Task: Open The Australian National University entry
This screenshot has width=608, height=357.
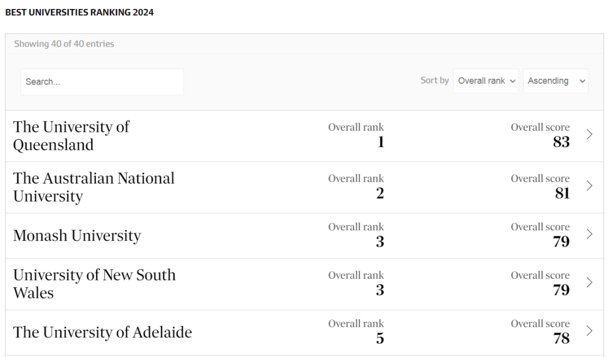Action: [x=93, y=187]
